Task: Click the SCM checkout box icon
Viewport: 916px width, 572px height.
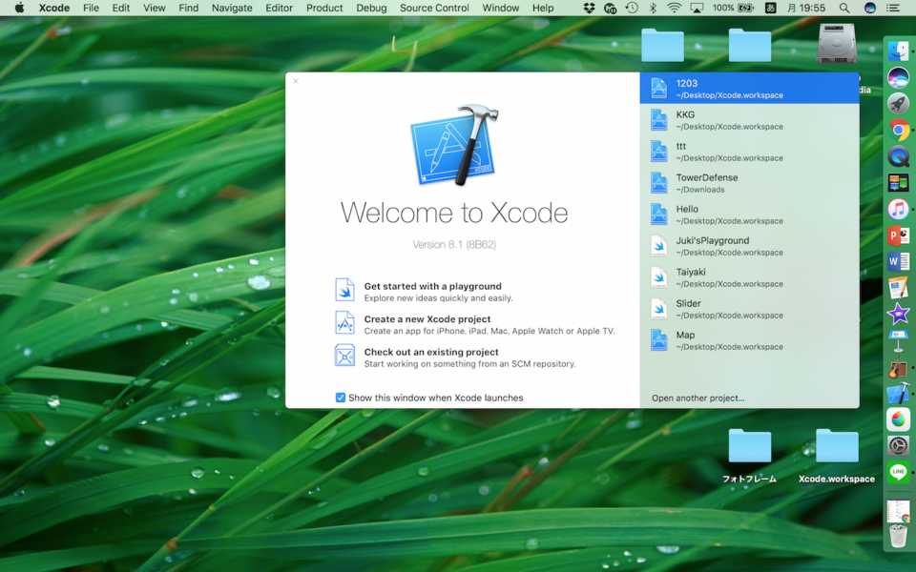Action: click(x=344, y=356)
